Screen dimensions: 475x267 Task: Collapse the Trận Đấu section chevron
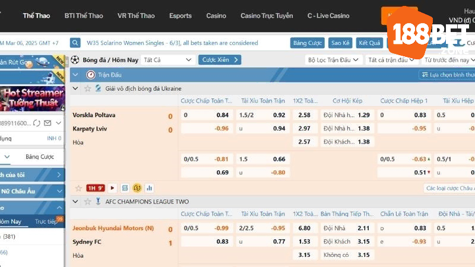coord(75,75)
